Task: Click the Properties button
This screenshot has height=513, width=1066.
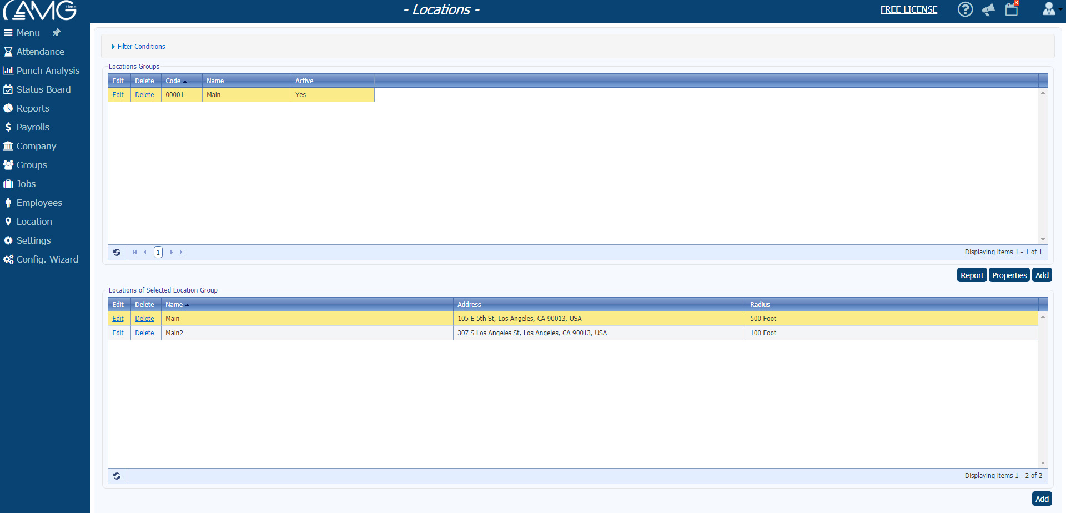Action: click(1009, 275)
